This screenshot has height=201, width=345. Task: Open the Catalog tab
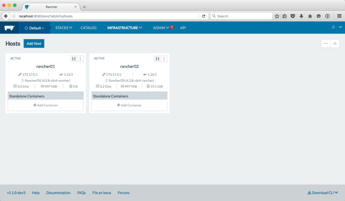(88, 28)
